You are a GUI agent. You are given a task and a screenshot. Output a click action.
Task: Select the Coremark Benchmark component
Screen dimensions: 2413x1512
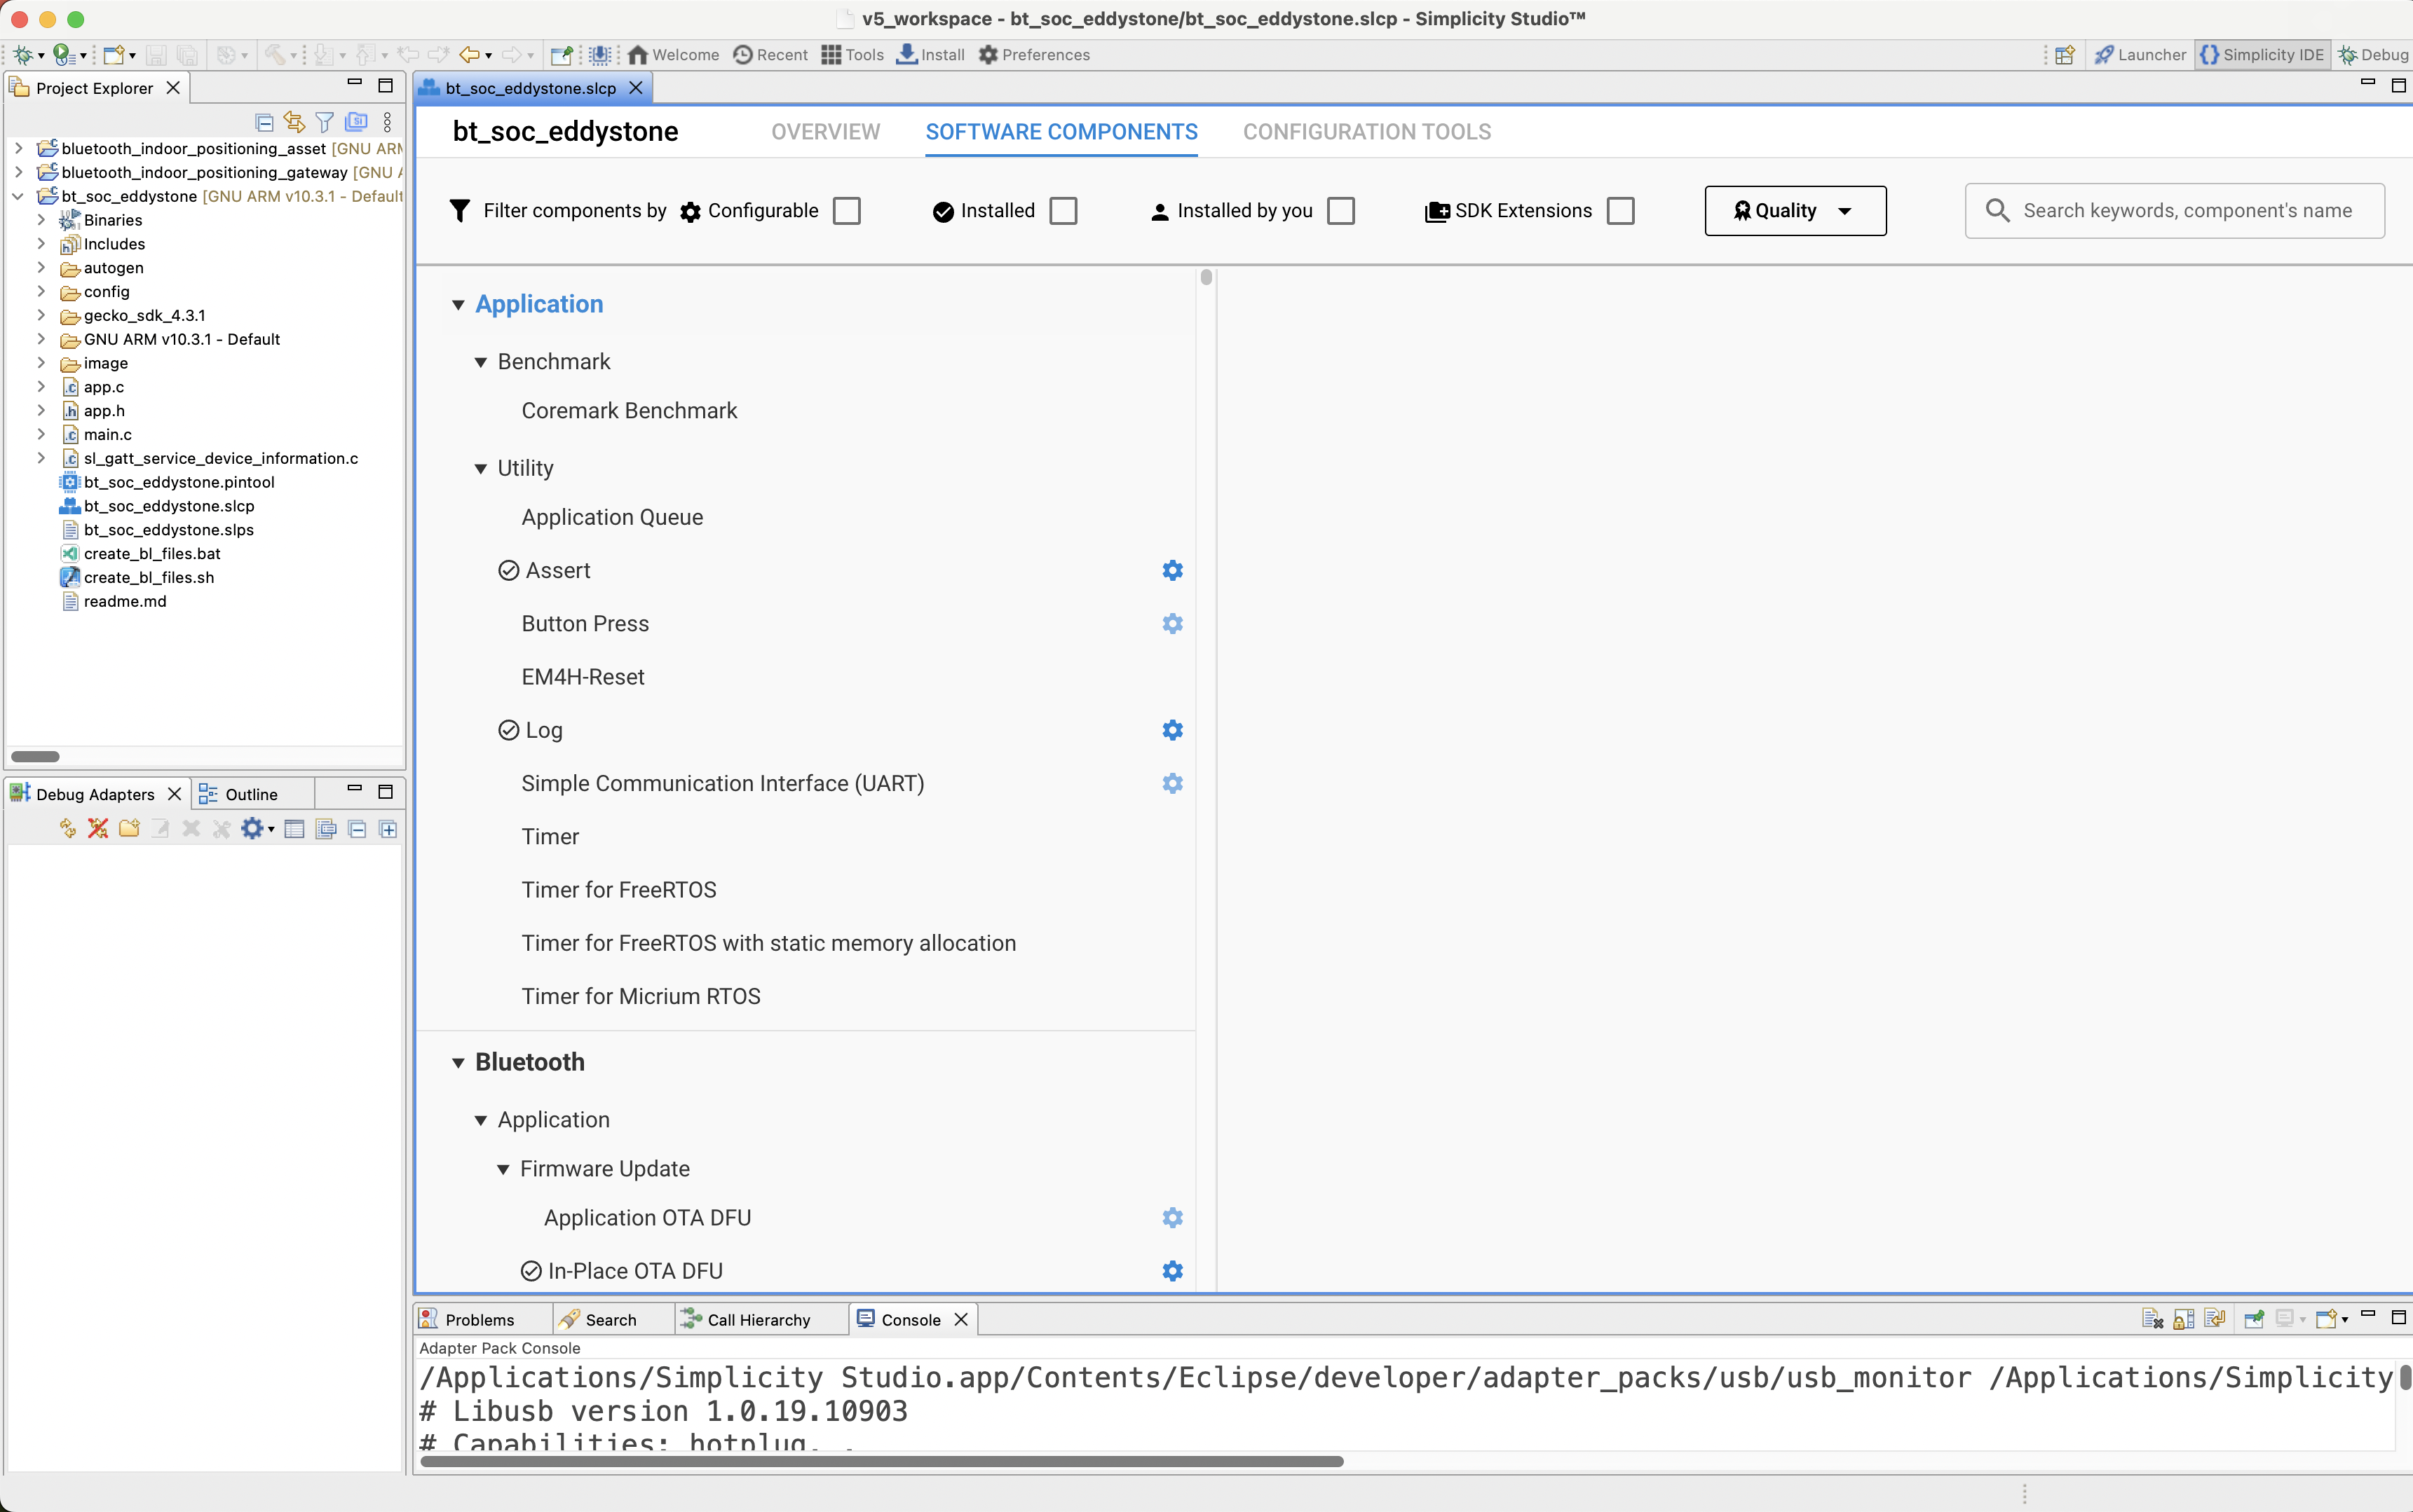coord(628,411)
